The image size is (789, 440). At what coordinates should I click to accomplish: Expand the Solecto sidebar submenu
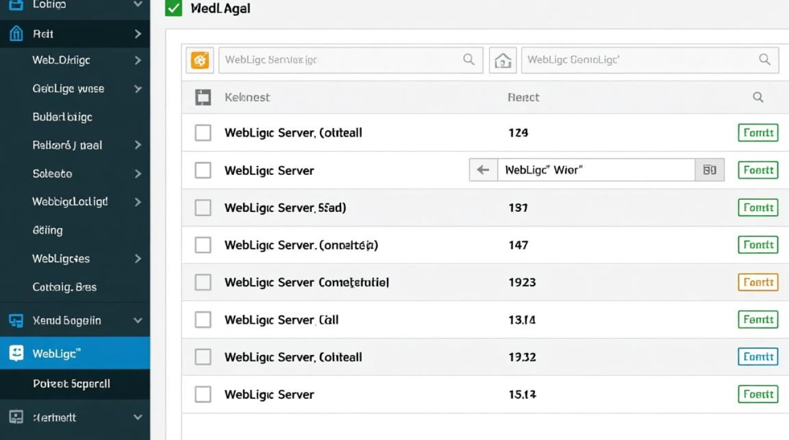138,174
